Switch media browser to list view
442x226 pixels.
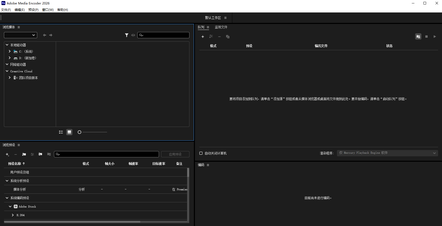61,132
